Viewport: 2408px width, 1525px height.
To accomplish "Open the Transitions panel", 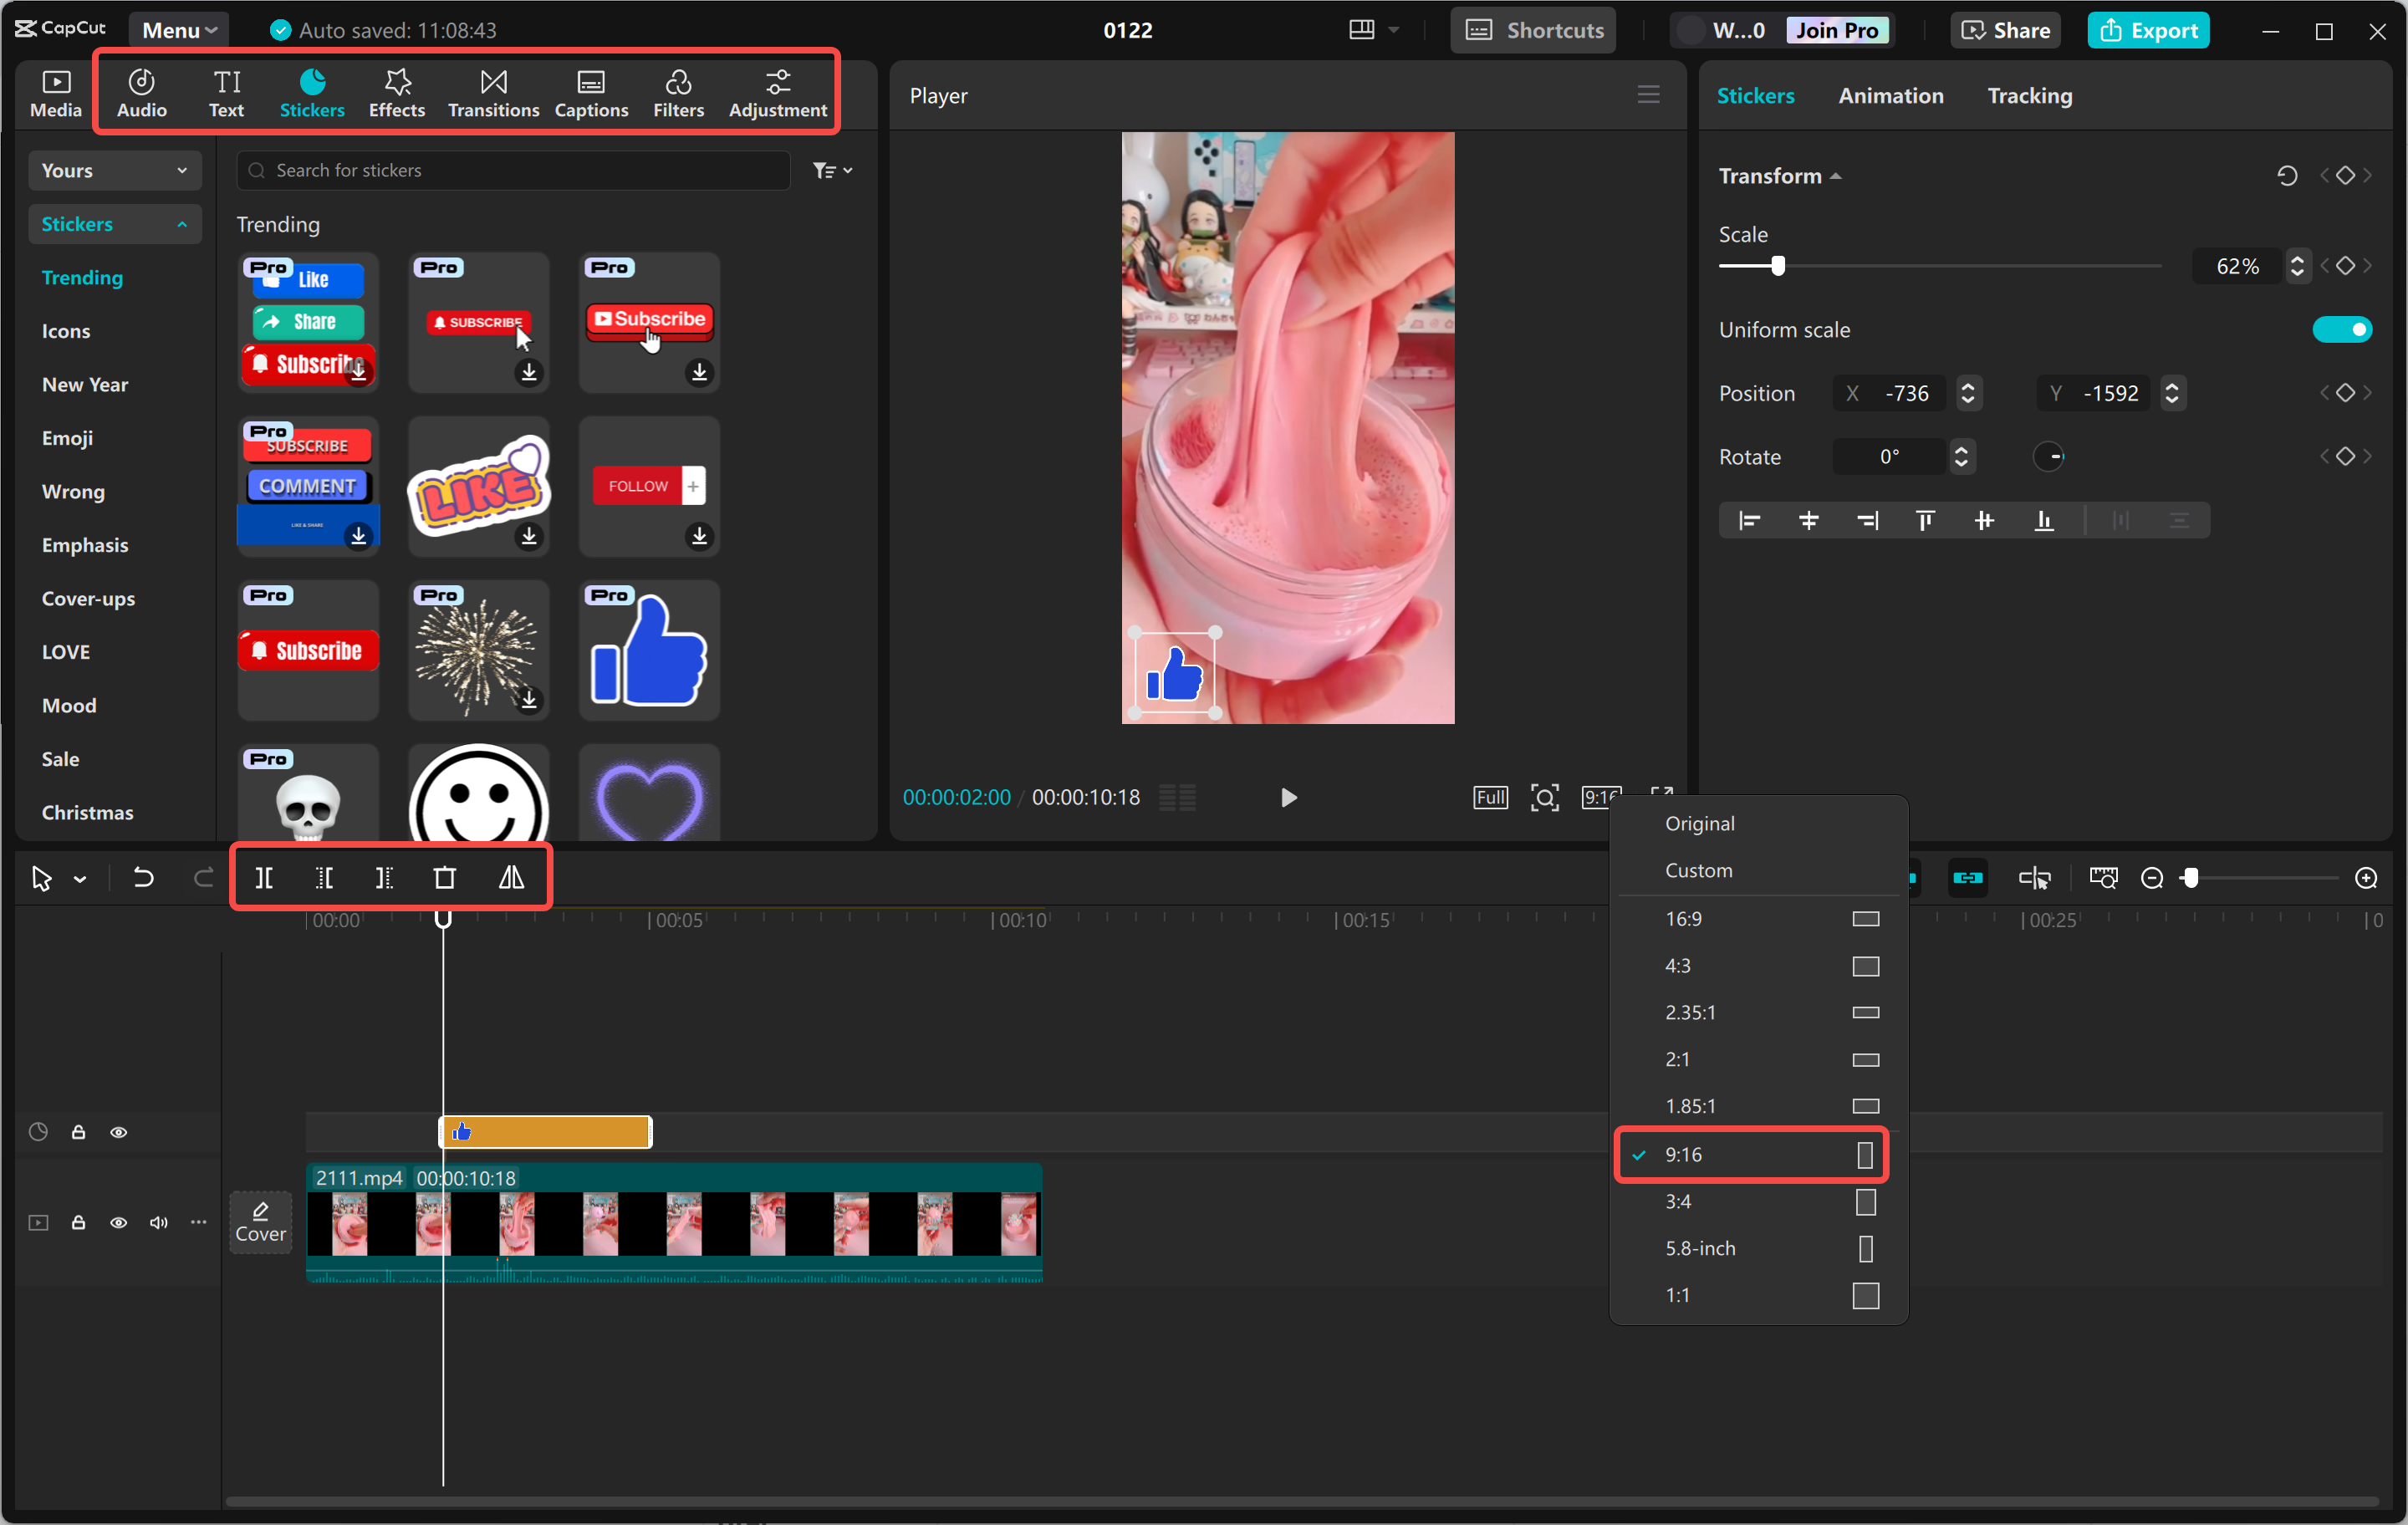I will click(x=492, y=92).
